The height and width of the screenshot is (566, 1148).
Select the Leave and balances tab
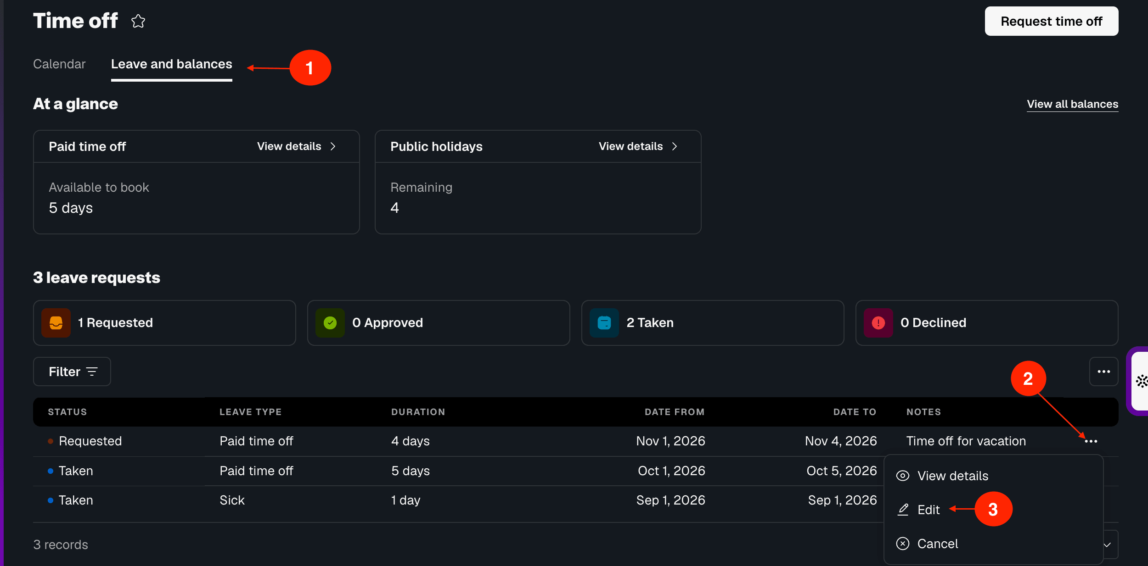click(172, 64)
